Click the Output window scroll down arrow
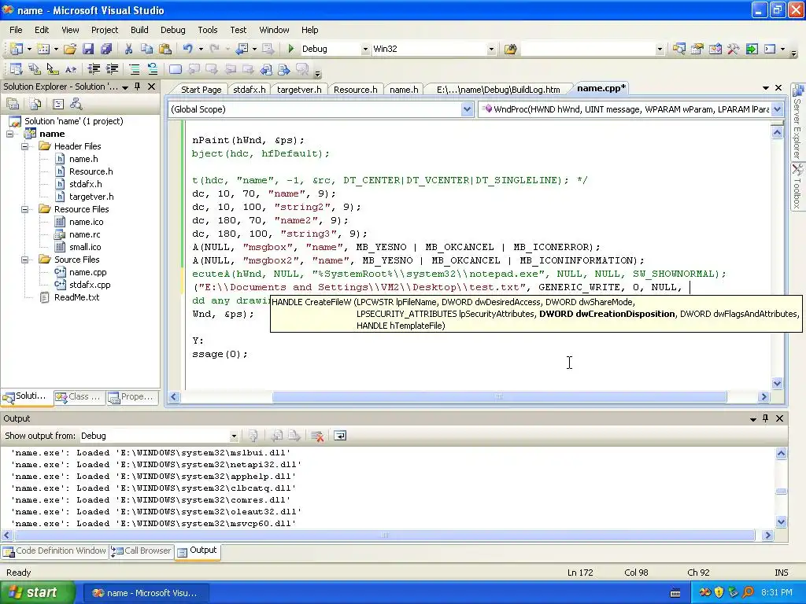 (781, 522)
